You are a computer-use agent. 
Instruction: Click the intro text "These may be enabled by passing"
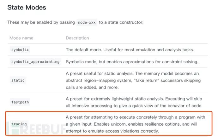click(x=41, y=23)
